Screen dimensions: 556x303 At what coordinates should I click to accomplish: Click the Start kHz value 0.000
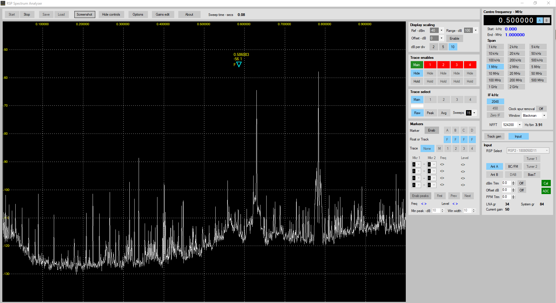tap(511, 29)
